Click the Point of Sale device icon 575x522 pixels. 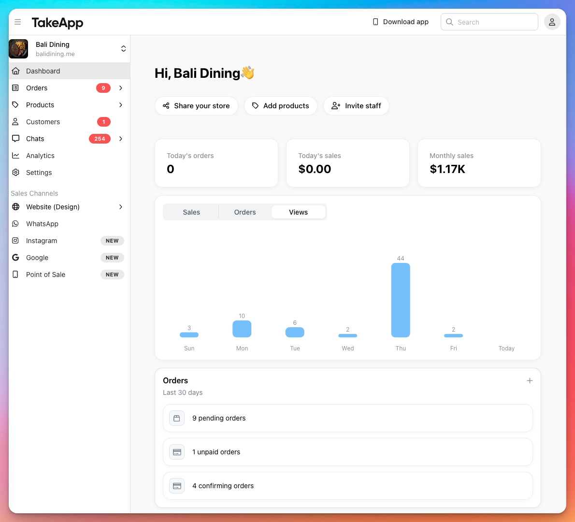pos(15,275)
